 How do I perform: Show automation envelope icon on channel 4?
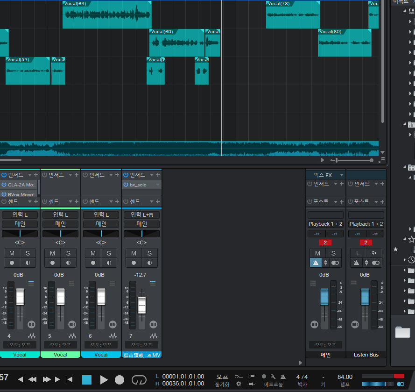[x=32, y=336]
